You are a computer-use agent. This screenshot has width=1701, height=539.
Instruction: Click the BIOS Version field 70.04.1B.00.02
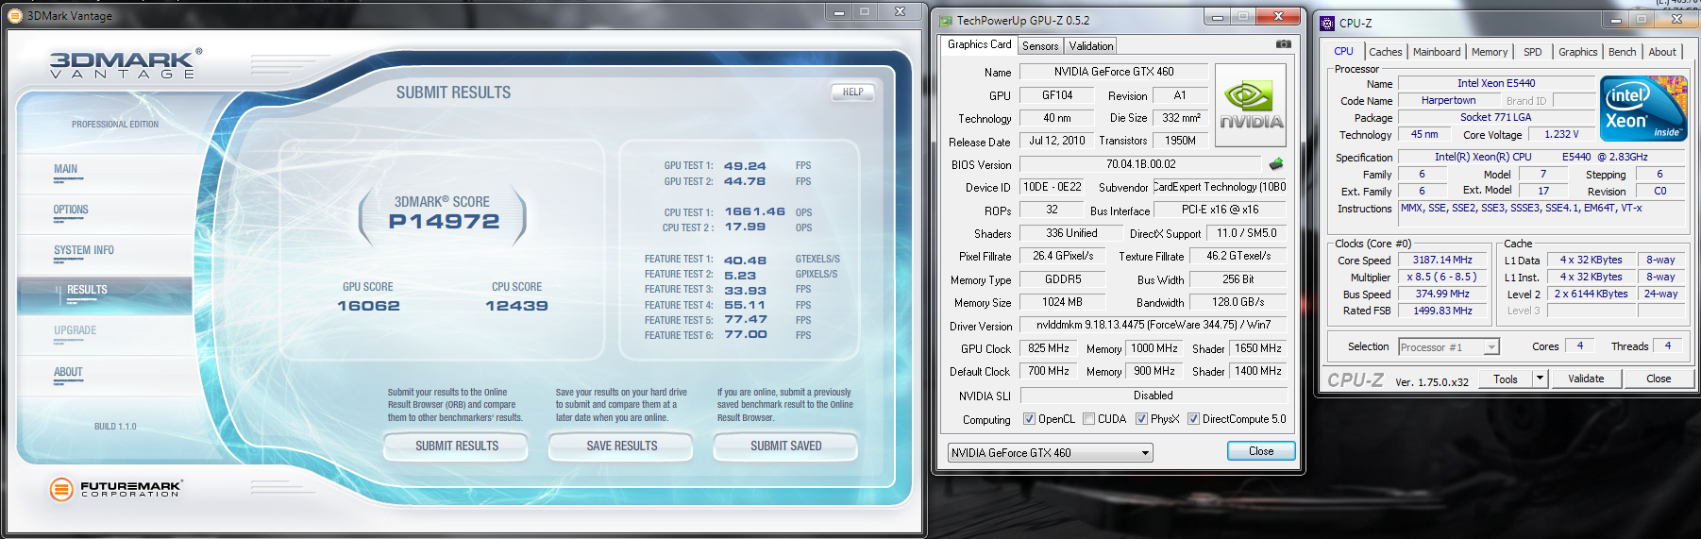click(x=1140, y=164)
